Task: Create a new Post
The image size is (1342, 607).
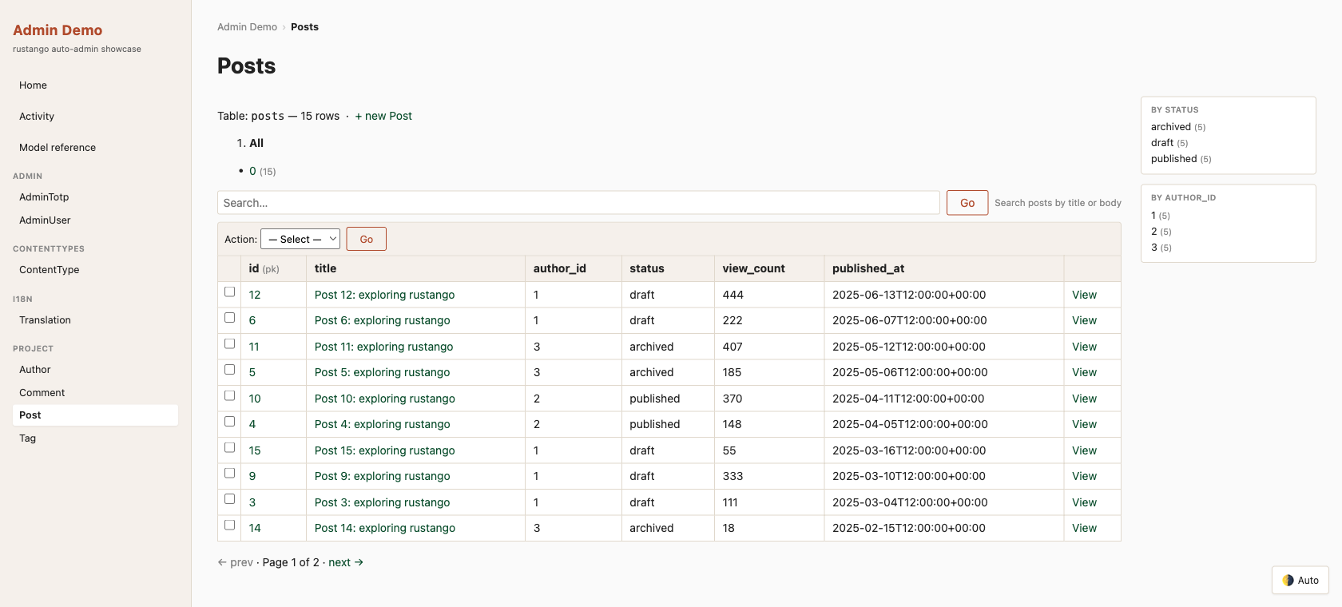Action: point(383,116)
